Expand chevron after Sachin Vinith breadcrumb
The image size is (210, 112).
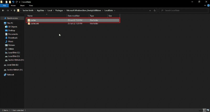coord(35,10)
